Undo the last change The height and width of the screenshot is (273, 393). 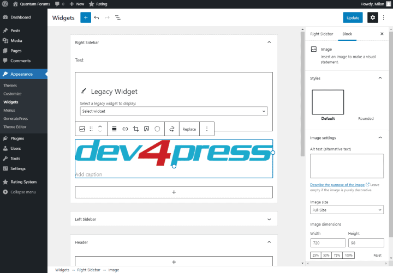pos(97,17)
